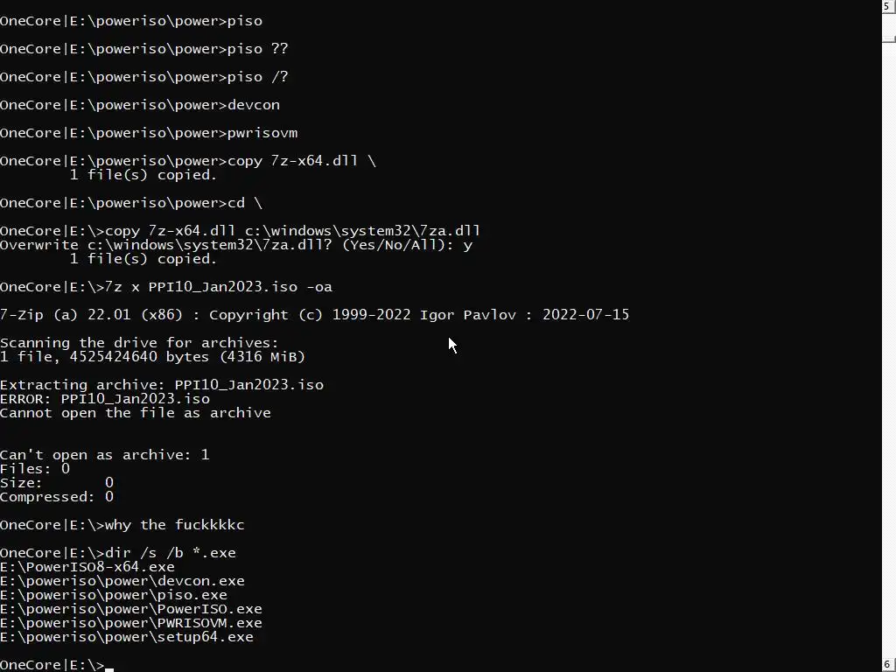Click the 'Overwrite ... (Yes/No/All): y' line

pos(236,245)
